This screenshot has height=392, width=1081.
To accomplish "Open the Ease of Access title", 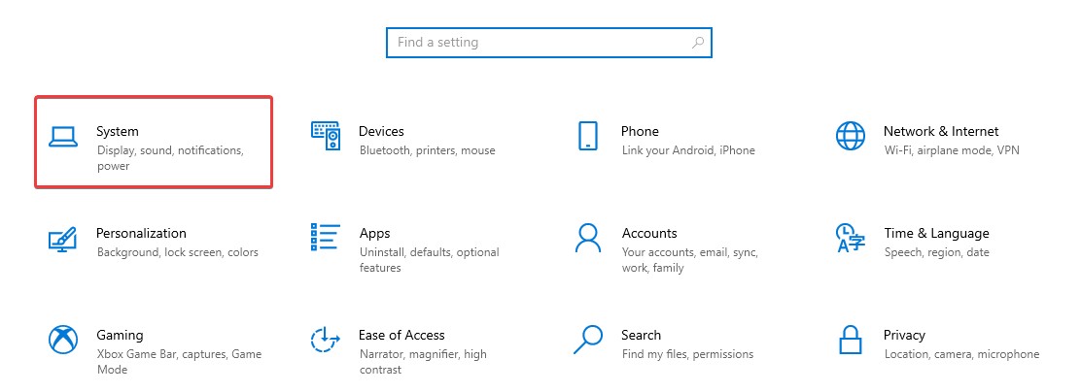I will [x=401, y=335].
